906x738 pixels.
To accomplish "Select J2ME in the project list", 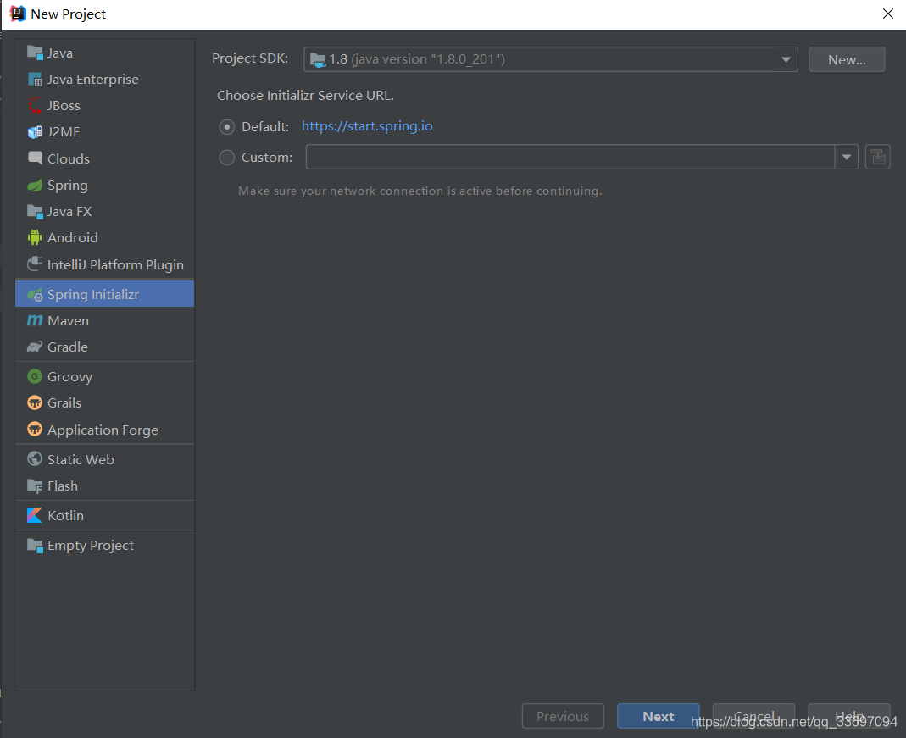I will point(104,132).
